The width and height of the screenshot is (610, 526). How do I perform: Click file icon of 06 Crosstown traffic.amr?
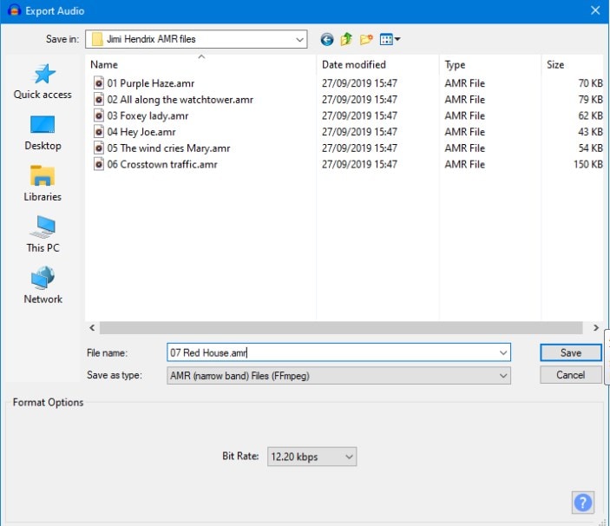pyautogui.click(x=99, y=164)
